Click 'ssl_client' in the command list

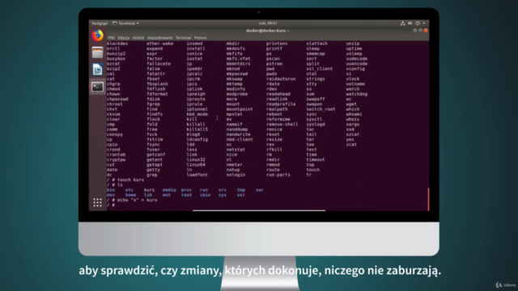320,69
